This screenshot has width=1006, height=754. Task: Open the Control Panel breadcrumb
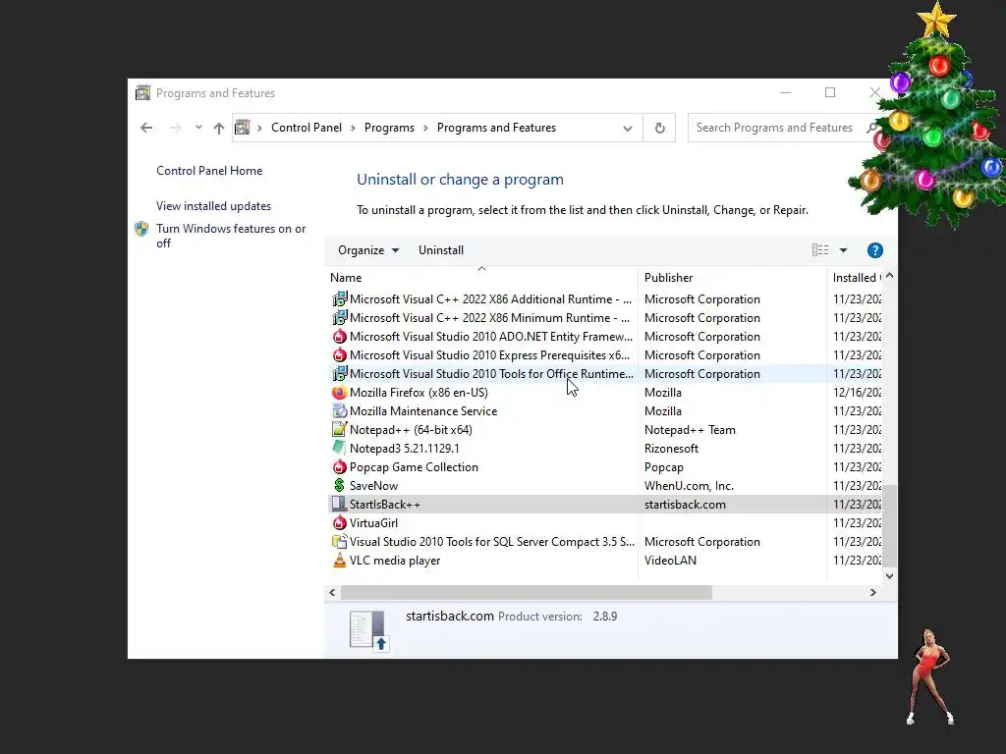[307, 128]
